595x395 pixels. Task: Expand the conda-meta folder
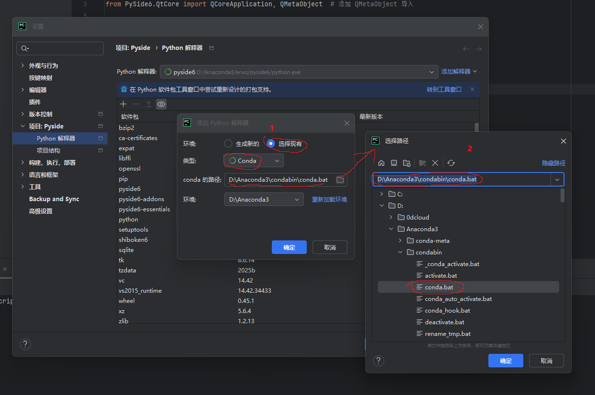coord(400,240)
